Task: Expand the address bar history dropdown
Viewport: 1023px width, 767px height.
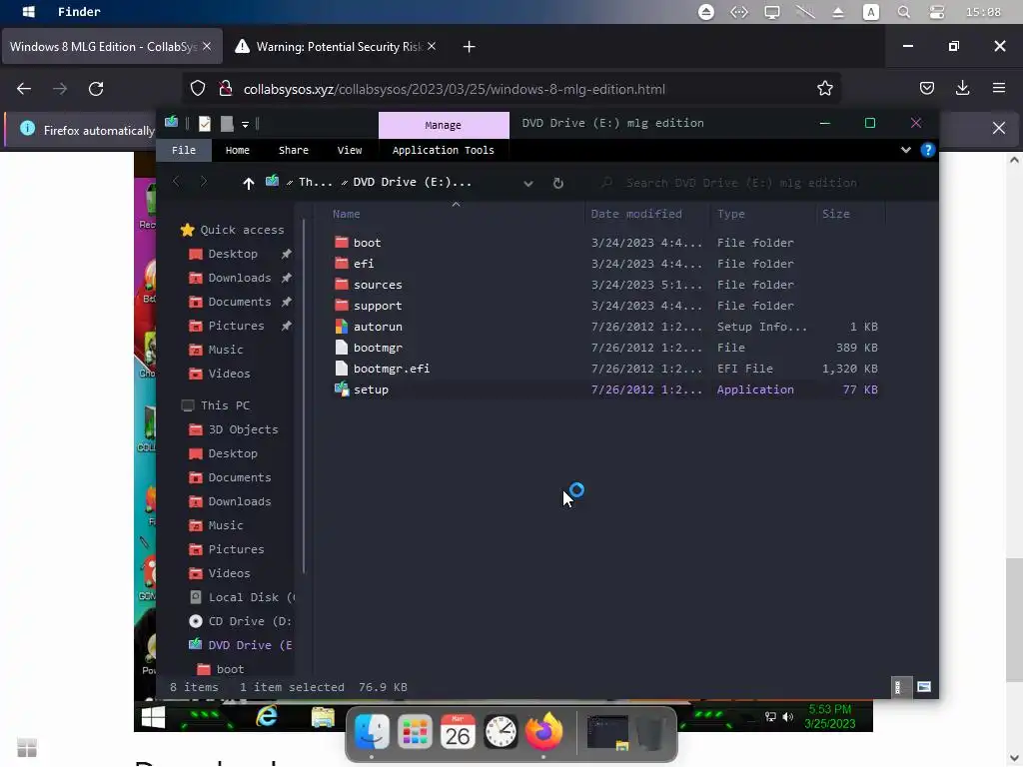Action: coord(527,184)
